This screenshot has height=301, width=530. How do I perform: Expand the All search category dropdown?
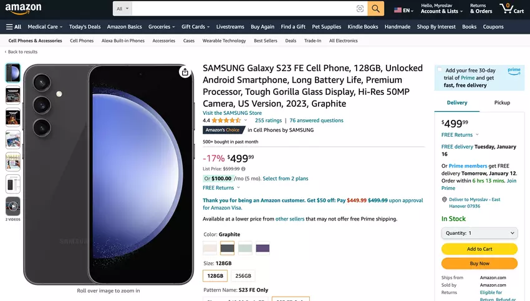(123, 9)
